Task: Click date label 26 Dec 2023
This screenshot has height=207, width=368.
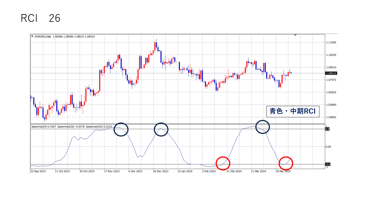Action: (x=161, y=171)
